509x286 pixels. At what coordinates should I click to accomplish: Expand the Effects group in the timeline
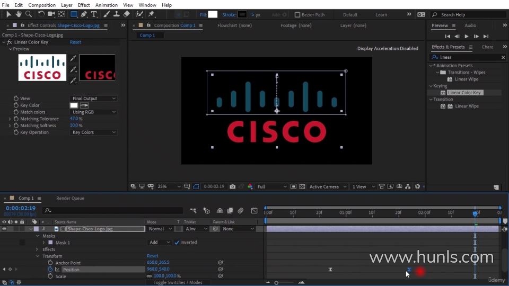[37, 249]
